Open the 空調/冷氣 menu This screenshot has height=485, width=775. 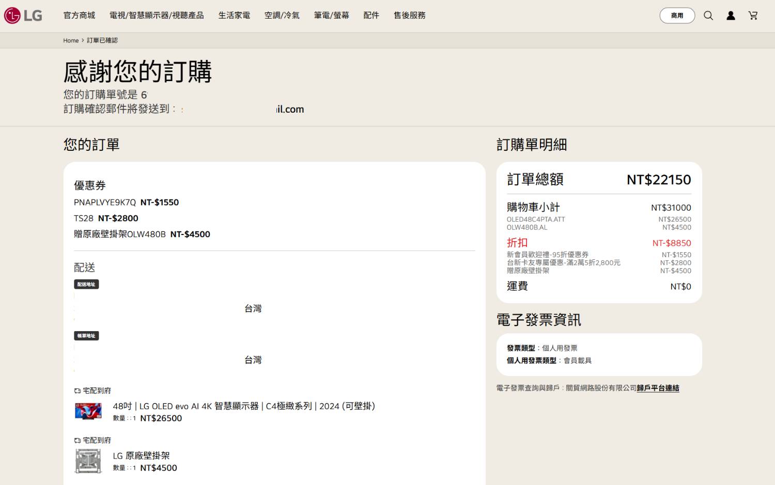point(282,15)
